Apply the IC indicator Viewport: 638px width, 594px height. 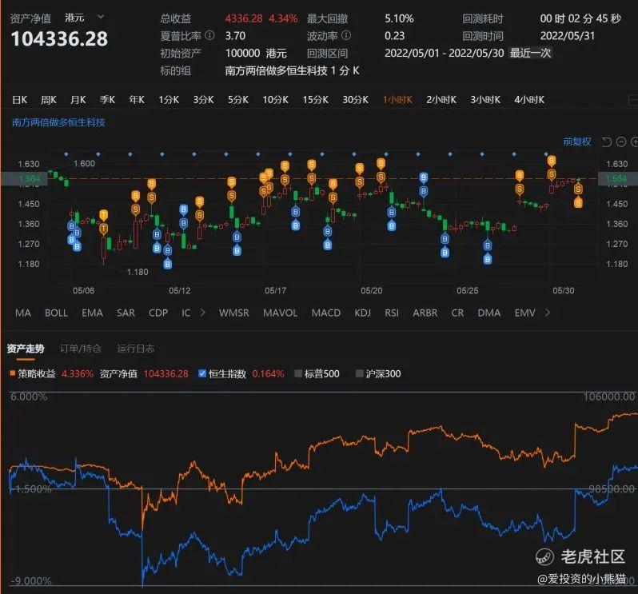pos(186,313)
